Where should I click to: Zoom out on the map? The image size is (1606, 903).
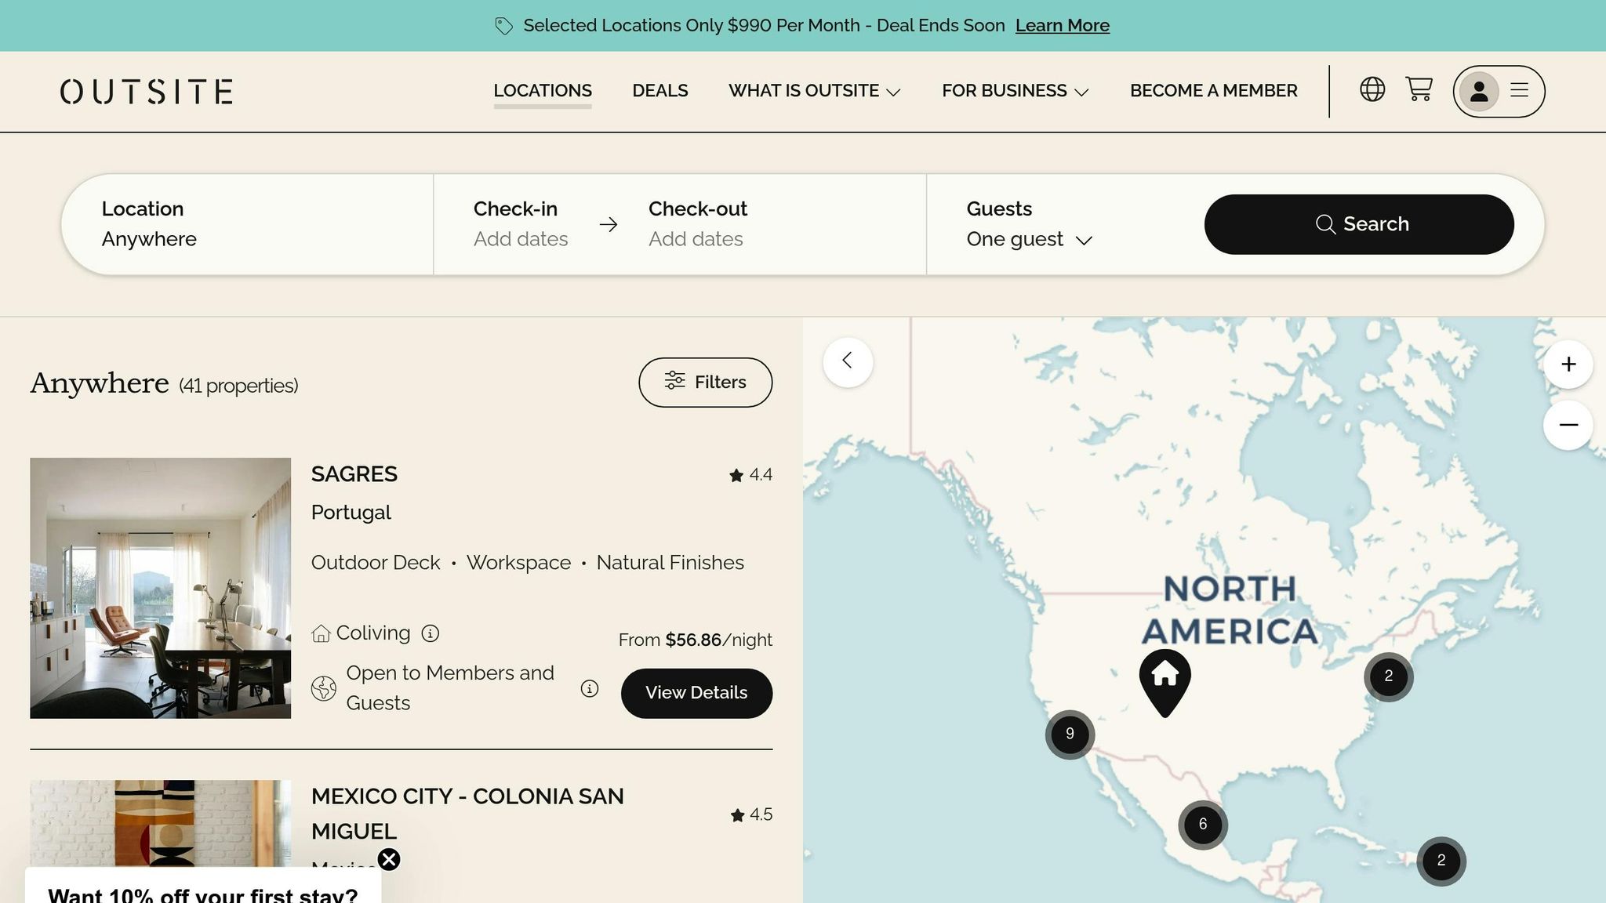point(1568,425)
